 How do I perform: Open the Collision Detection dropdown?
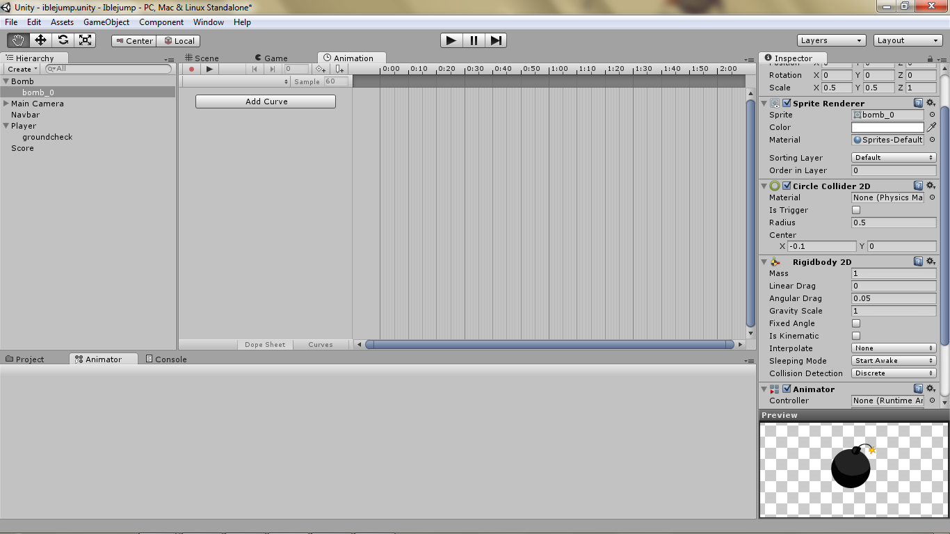[894, 373]
